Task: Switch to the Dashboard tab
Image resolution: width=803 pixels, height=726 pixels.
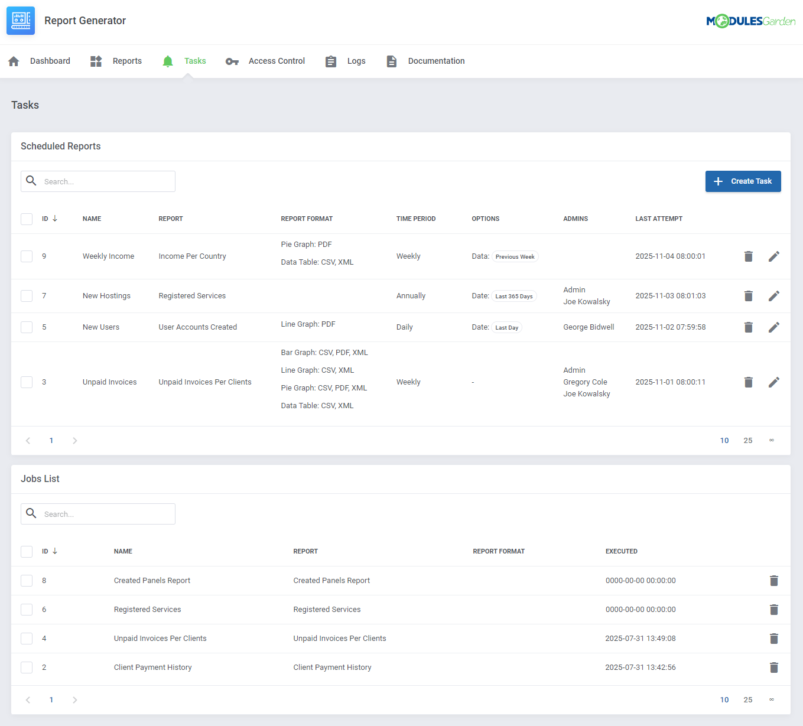Action: (x=50, y=61)
